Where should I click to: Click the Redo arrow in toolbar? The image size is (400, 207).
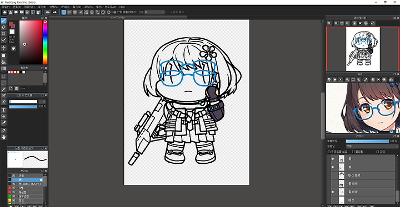[x=54, y=12]
